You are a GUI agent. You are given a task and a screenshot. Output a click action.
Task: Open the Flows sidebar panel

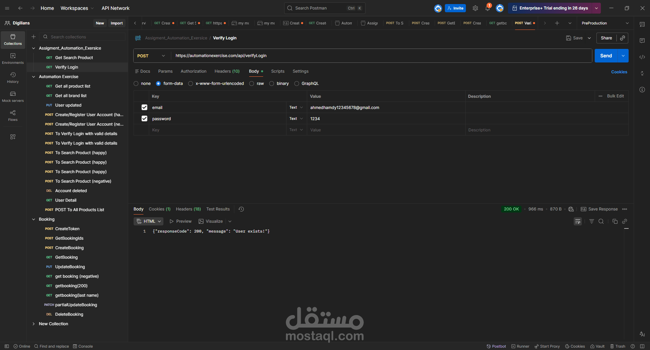13,116
